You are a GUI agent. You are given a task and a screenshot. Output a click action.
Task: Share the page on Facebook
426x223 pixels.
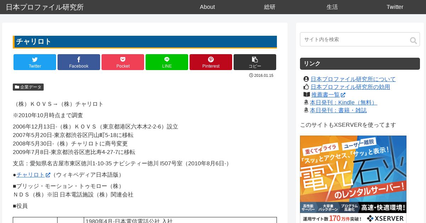[79, 62]
